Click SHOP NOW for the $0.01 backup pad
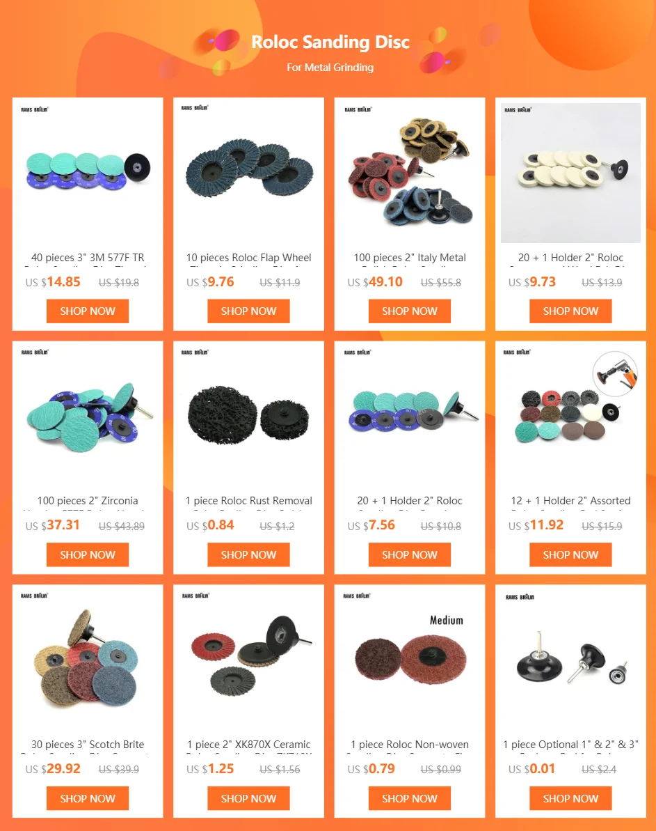The width and height of the screenshot is (656, 831). click(570, 799)
